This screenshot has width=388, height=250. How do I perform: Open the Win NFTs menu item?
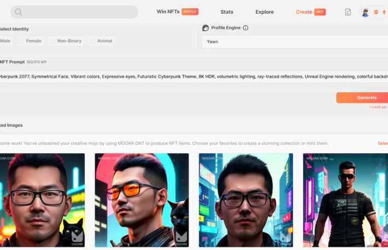(168, 11)
